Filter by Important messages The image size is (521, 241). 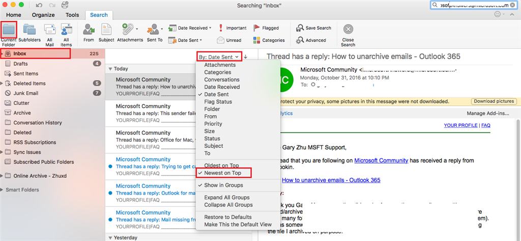[x=232, y=28]
